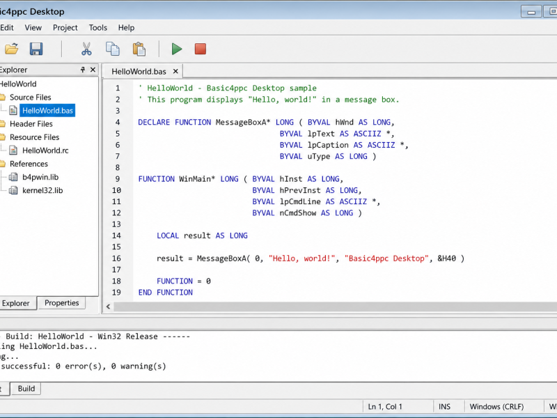Stop execution with the red stop icon
Viewport: 557px width, 418px height.
(201, 49)
